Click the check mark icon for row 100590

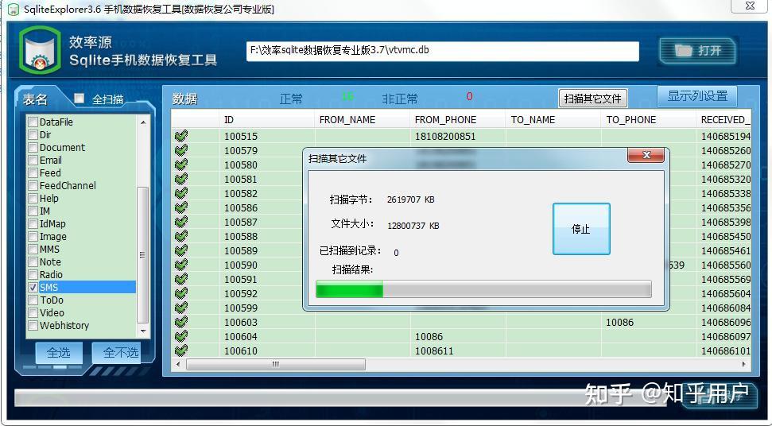click(181, 264)
